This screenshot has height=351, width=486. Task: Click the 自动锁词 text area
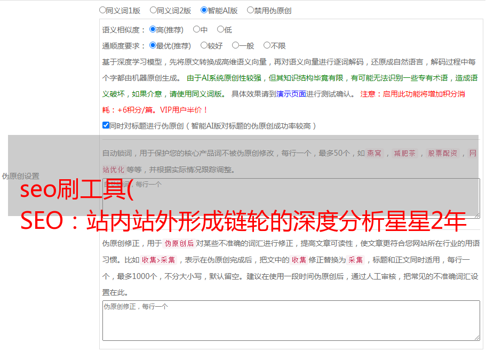(x=291, y=198)
